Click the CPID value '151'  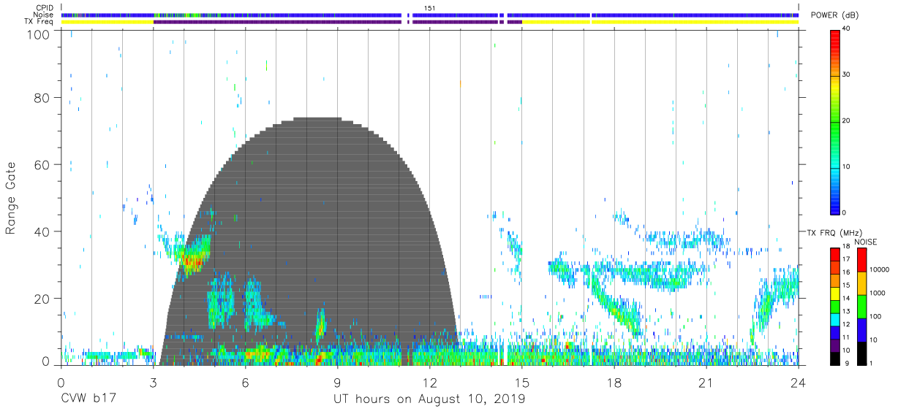coord(430,8)
